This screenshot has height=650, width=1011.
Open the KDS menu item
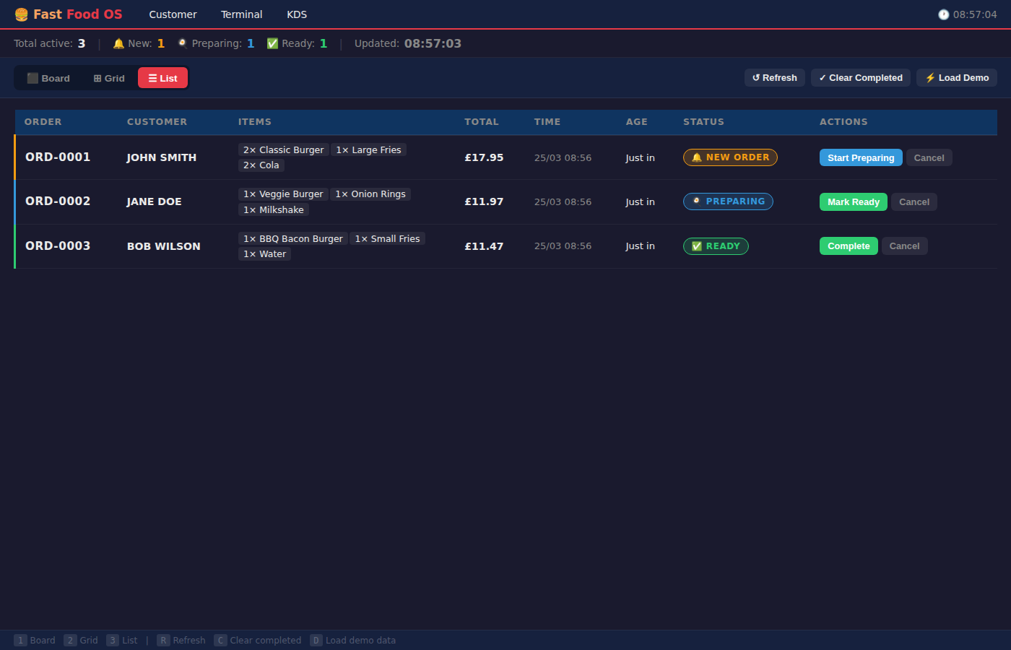pos(297,14)
